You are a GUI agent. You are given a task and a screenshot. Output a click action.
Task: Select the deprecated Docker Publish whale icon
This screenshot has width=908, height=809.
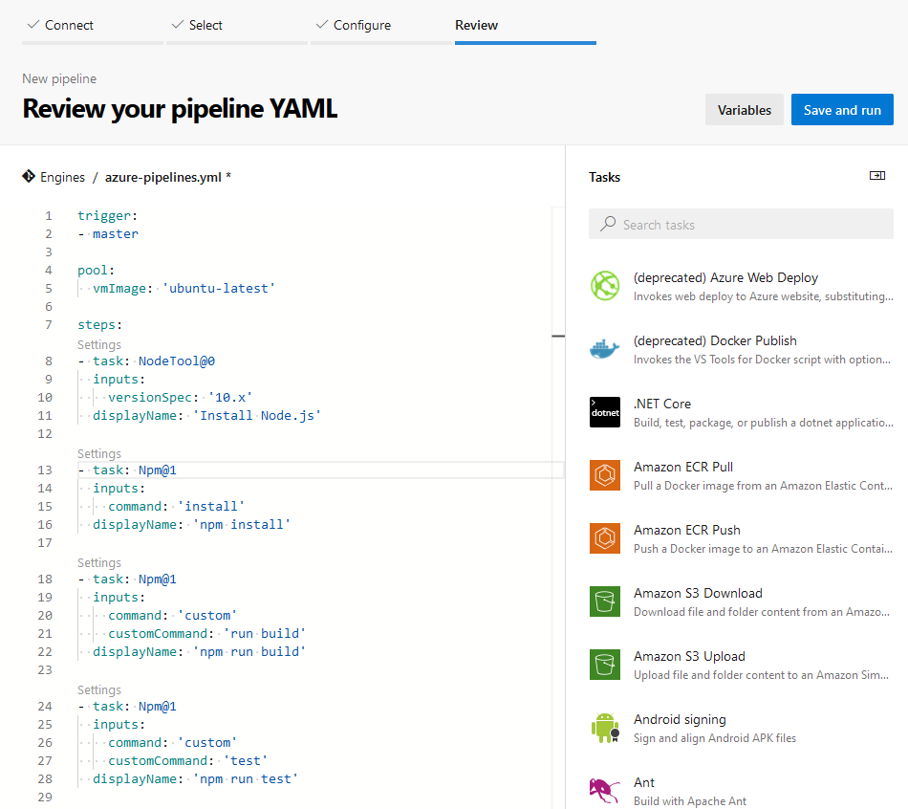click(x=604, y=348)
